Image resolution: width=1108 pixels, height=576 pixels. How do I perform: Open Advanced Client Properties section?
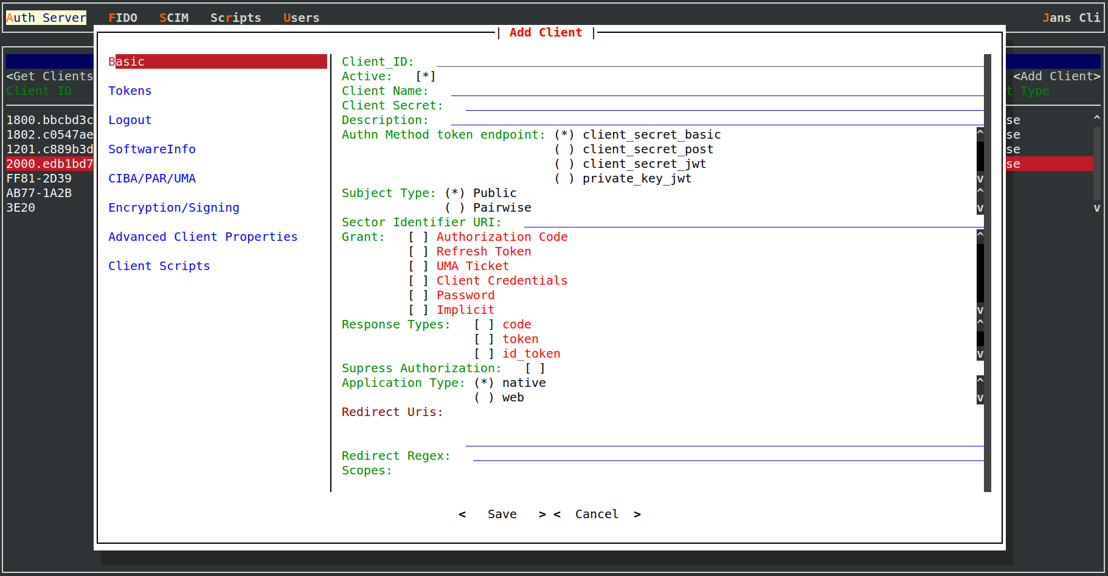[x=203, y=237]
